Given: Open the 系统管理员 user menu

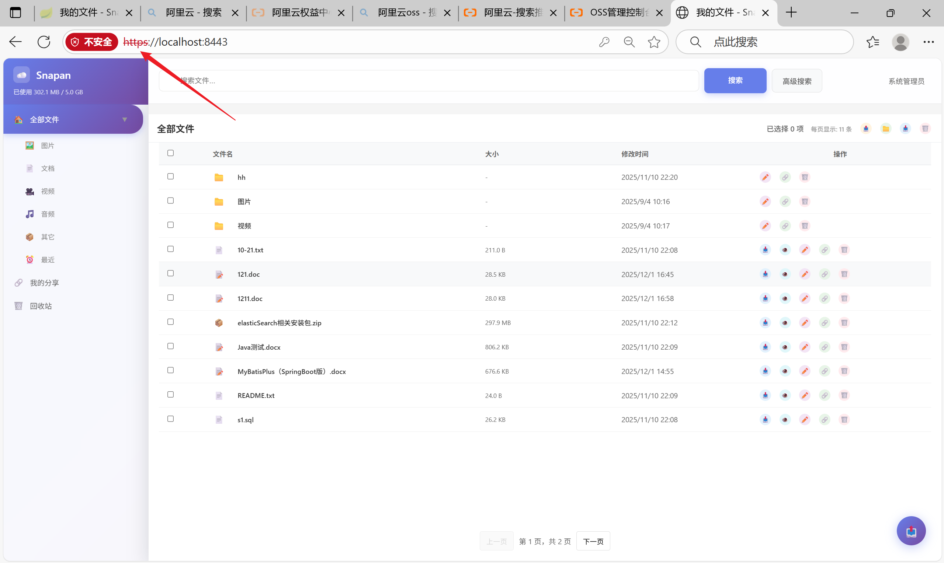Looking at the screenshot, I should (x=906, y=81).
